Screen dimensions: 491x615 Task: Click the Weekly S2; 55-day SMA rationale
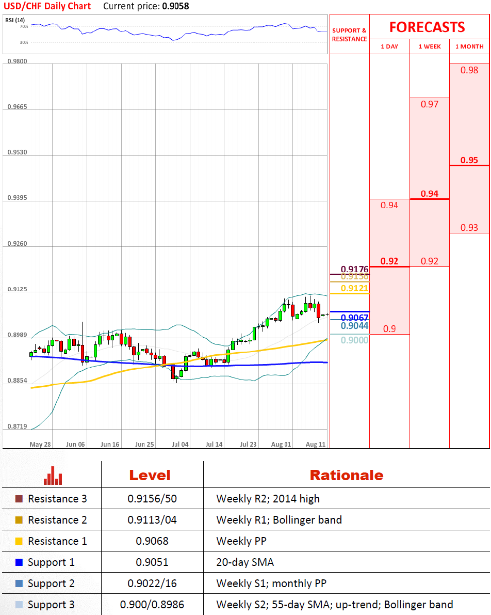click(x=335, y=605)
